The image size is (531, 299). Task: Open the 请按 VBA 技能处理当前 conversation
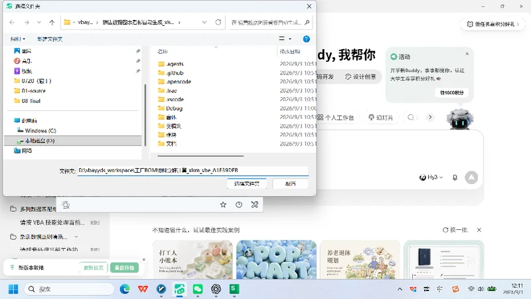tap(52, 223)
